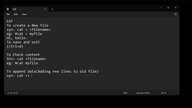Click the Ln 14, Col 13 status indicator

(13, 93)
